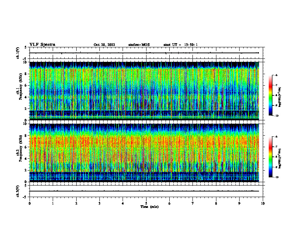Click the "-6" label on ch.1 color scale

click(276, 75)
